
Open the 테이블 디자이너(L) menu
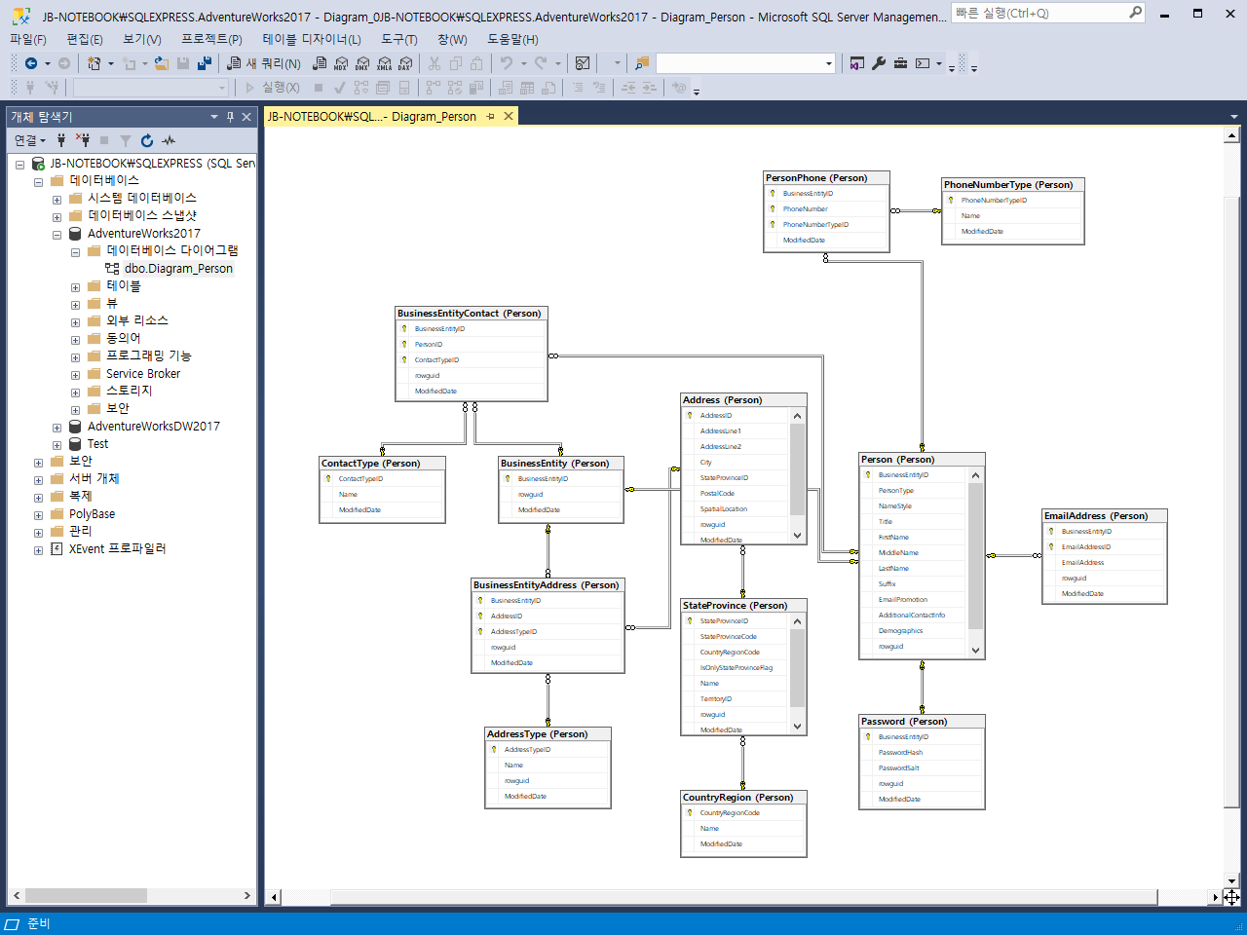(312, 39)
